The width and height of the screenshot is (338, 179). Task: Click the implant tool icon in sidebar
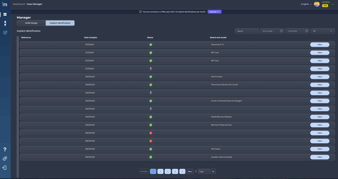pyautogui.click(x=5, y=23)
